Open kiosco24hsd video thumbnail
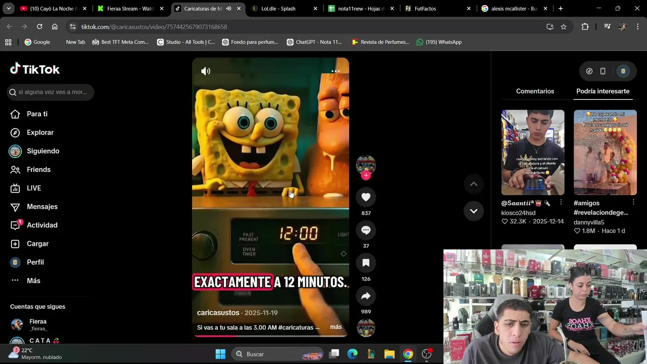 pyautogui.click(x=533, y=152)
